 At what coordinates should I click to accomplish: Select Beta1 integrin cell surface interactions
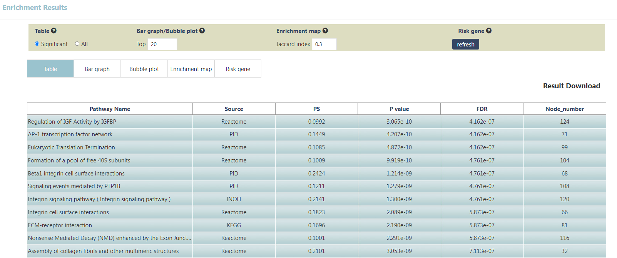click(x=76, y=174)
